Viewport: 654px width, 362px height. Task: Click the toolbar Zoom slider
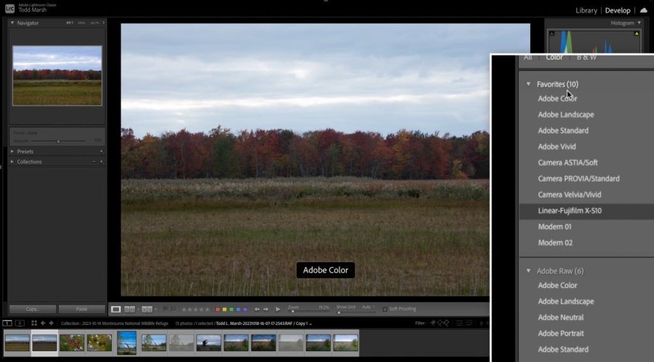tap(308, 312)
